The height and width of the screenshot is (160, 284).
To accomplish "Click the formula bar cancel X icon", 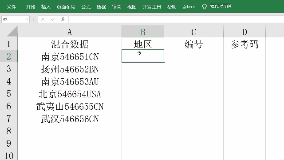I will pos(43,19).
